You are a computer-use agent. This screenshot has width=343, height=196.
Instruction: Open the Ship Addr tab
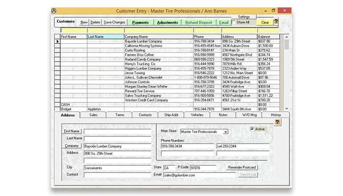[x=171, y=115]
